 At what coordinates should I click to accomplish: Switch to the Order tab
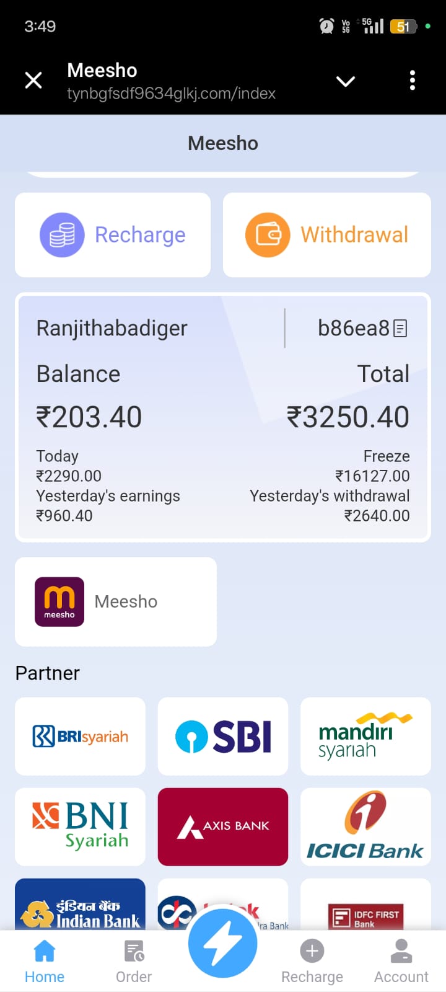[x=134, y=961]
